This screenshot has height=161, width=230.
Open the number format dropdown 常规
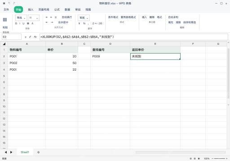tap(84, 18)
